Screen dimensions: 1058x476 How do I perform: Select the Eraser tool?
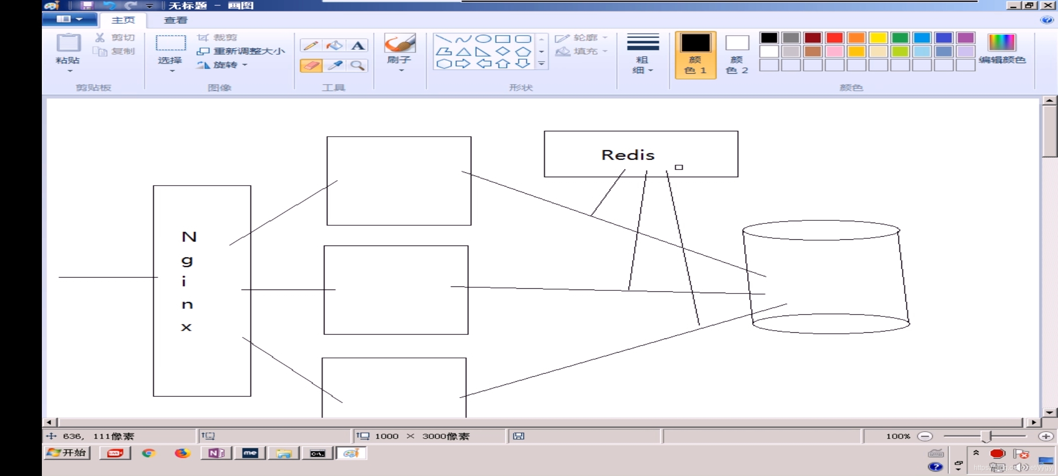click(x=311, y=66)
